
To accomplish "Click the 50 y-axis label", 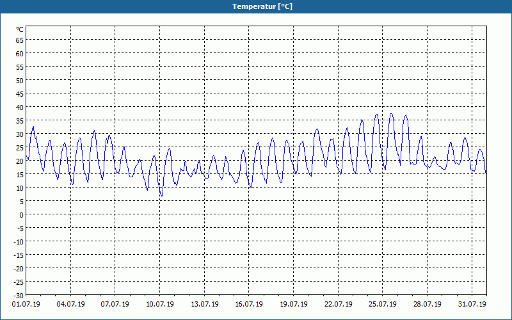I will [20, 81].
